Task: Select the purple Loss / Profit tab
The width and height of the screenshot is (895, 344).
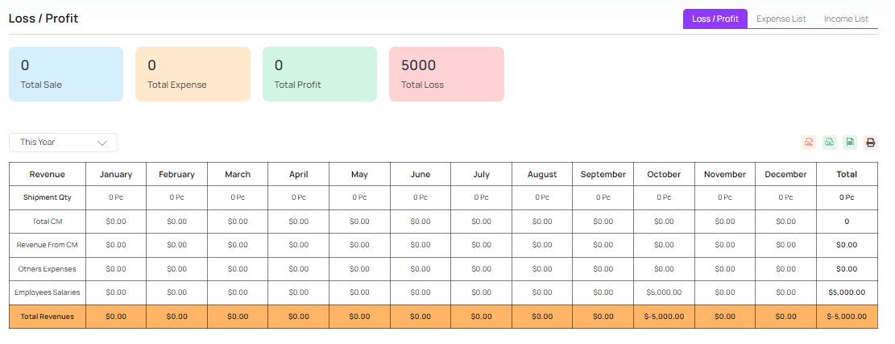Action: pyautogui.click(x=715, y=19)
